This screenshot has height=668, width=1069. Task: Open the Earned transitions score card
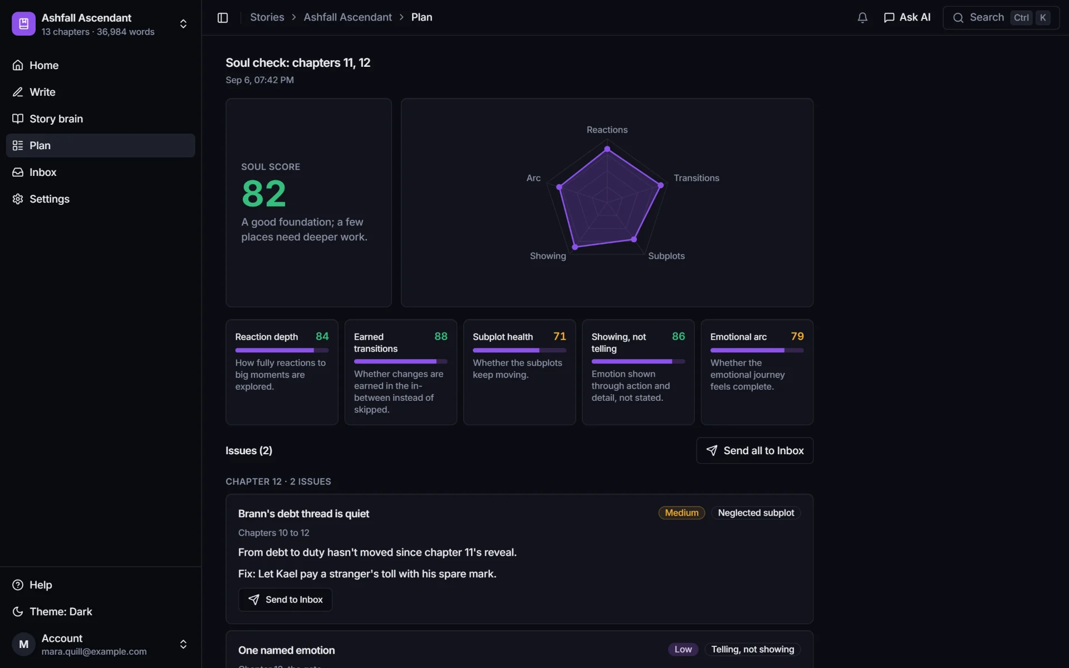click(400, 372)
